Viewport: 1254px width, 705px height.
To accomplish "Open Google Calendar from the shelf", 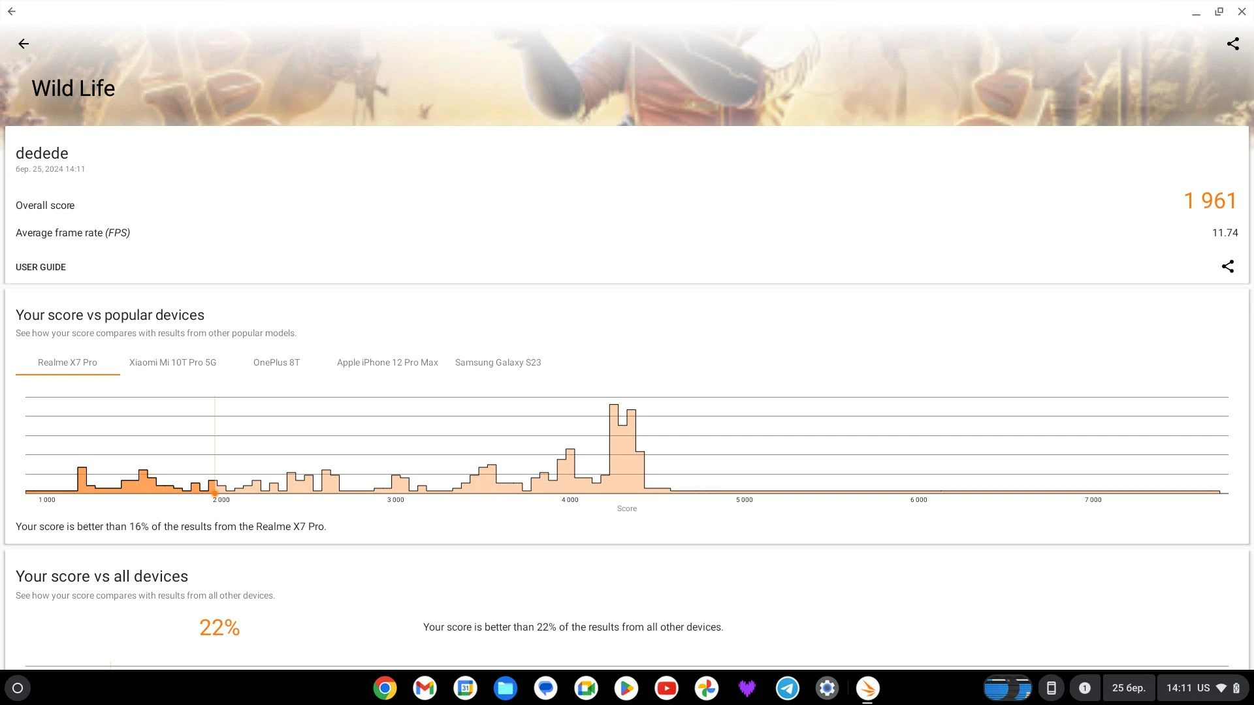I will pos(465,688).
